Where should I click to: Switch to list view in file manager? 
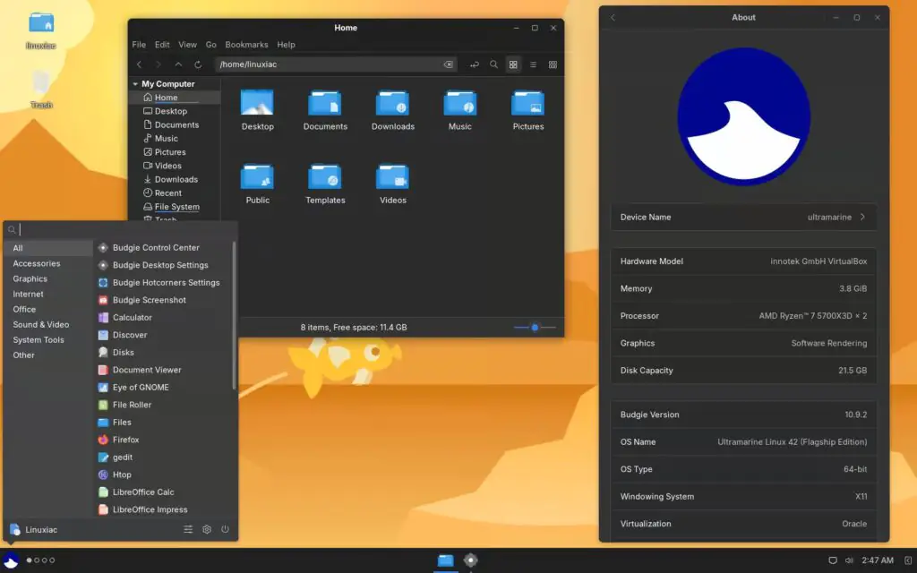pos(533,64)
